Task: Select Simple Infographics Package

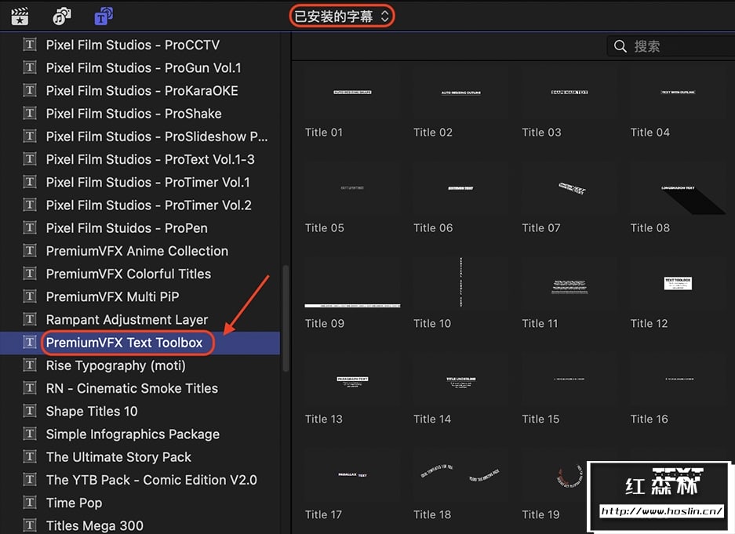Action: [133, 434]
